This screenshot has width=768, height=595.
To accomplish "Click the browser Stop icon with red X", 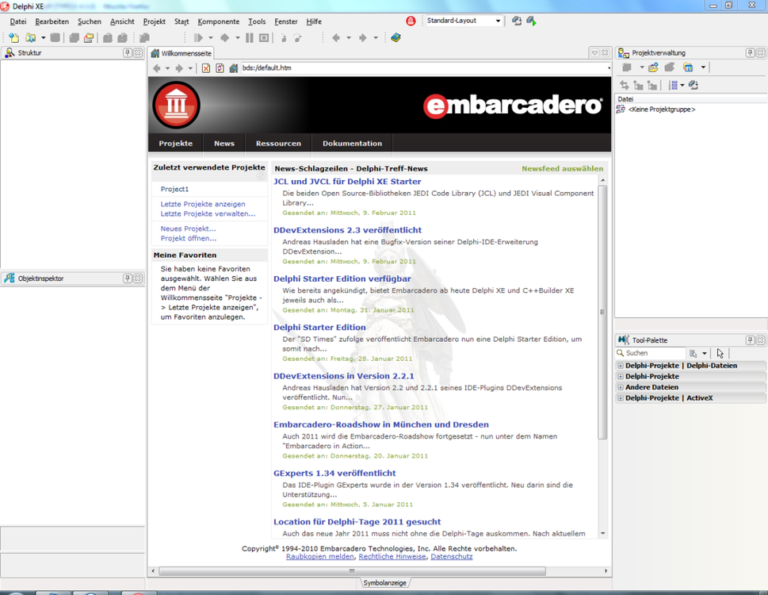I will click(206, 68).
